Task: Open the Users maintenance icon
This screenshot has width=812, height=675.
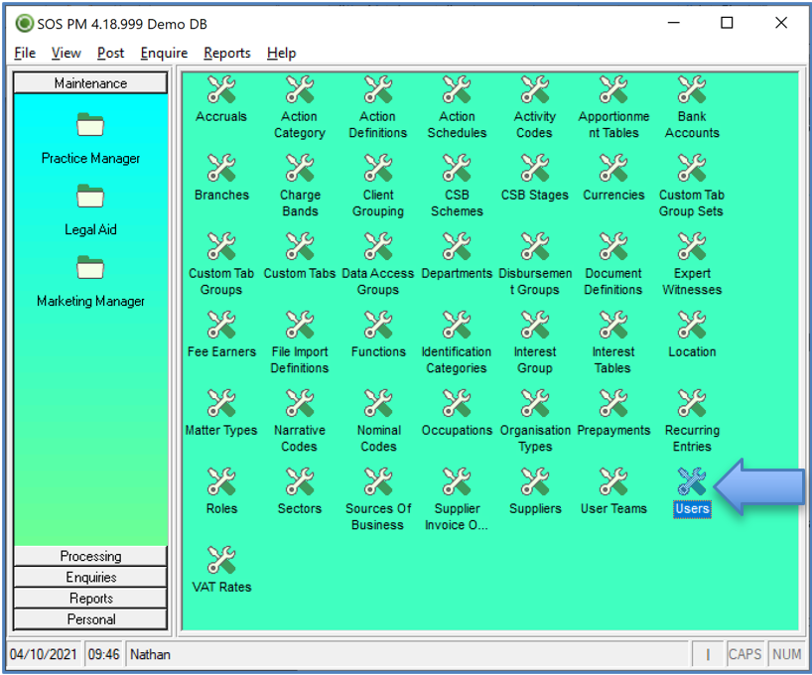Action: pos(692,483)
